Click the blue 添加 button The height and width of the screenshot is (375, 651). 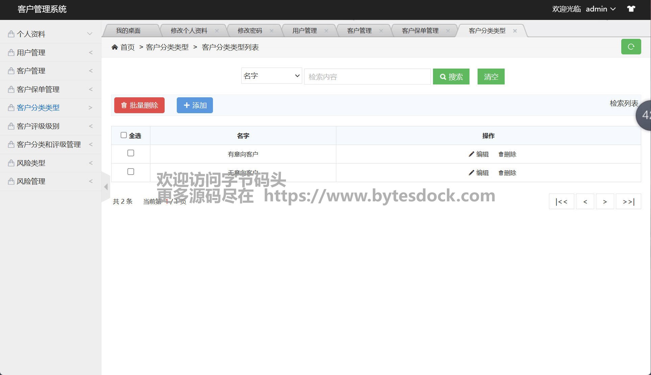(195, 105)
